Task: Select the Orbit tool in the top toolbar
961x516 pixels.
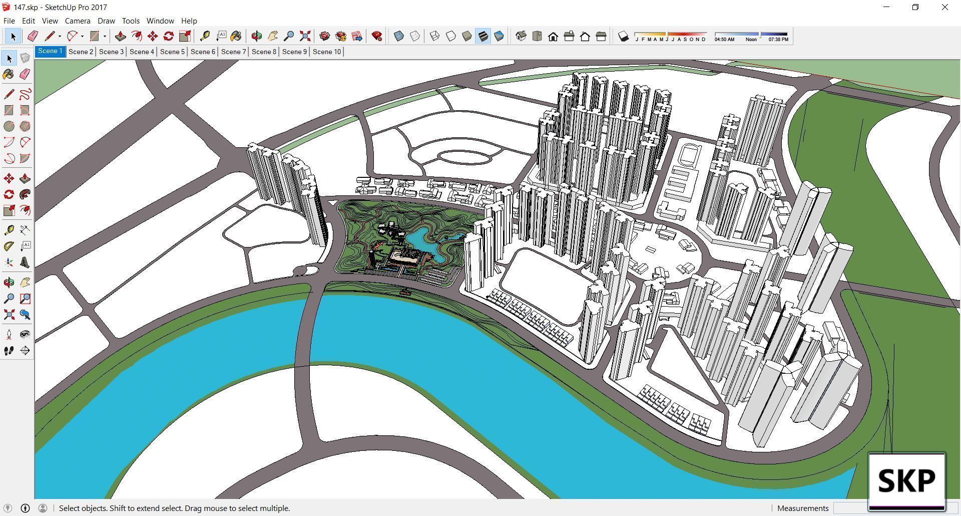Action: tap(257, 36)
